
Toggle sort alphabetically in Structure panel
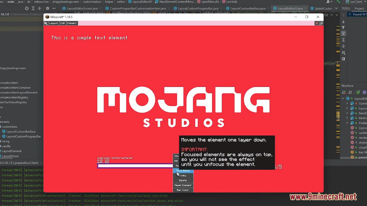pyautogui.click(x=350, y=93)
